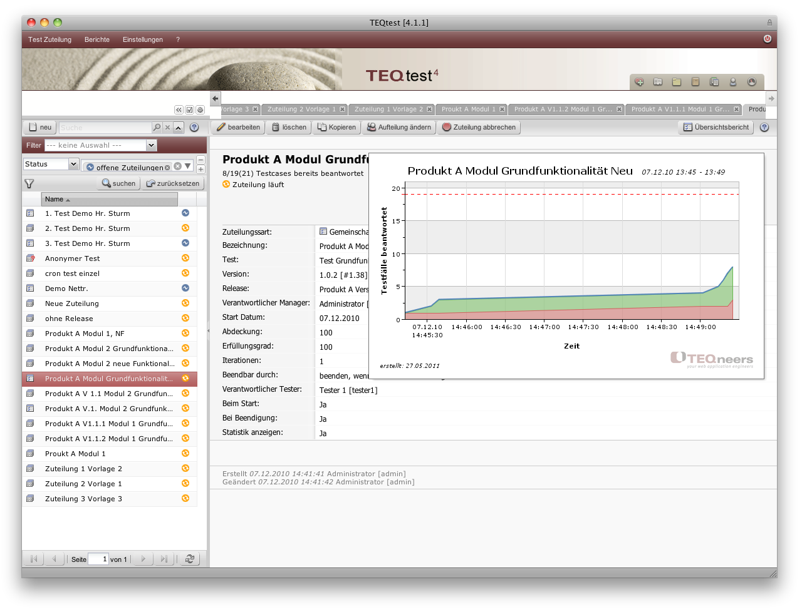Click the card-list icon in the top toolbar
Viewport: 802px width, 612px height.
pos(658,82)
